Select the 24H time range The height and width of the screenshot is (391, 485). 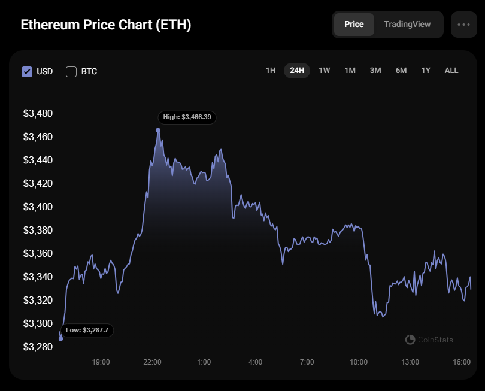296,70
